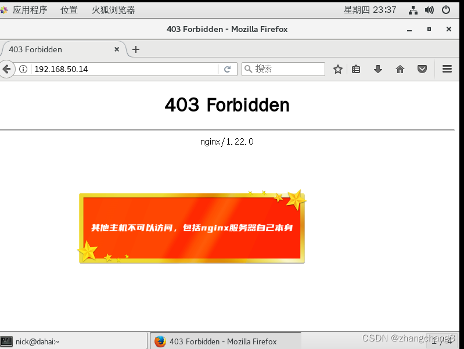Image resolution: width=464 pixels, height=349 pixels.
Task: Click the clock showing 星期四 23:37
Action: coord(370,10)
